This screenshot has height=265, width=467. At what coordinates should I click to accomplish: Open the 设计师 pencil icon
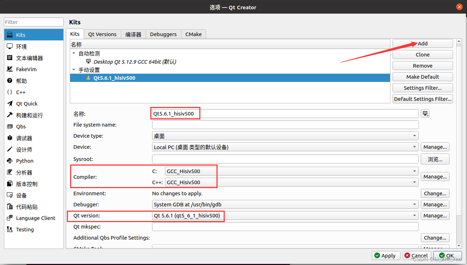point(10,149)
